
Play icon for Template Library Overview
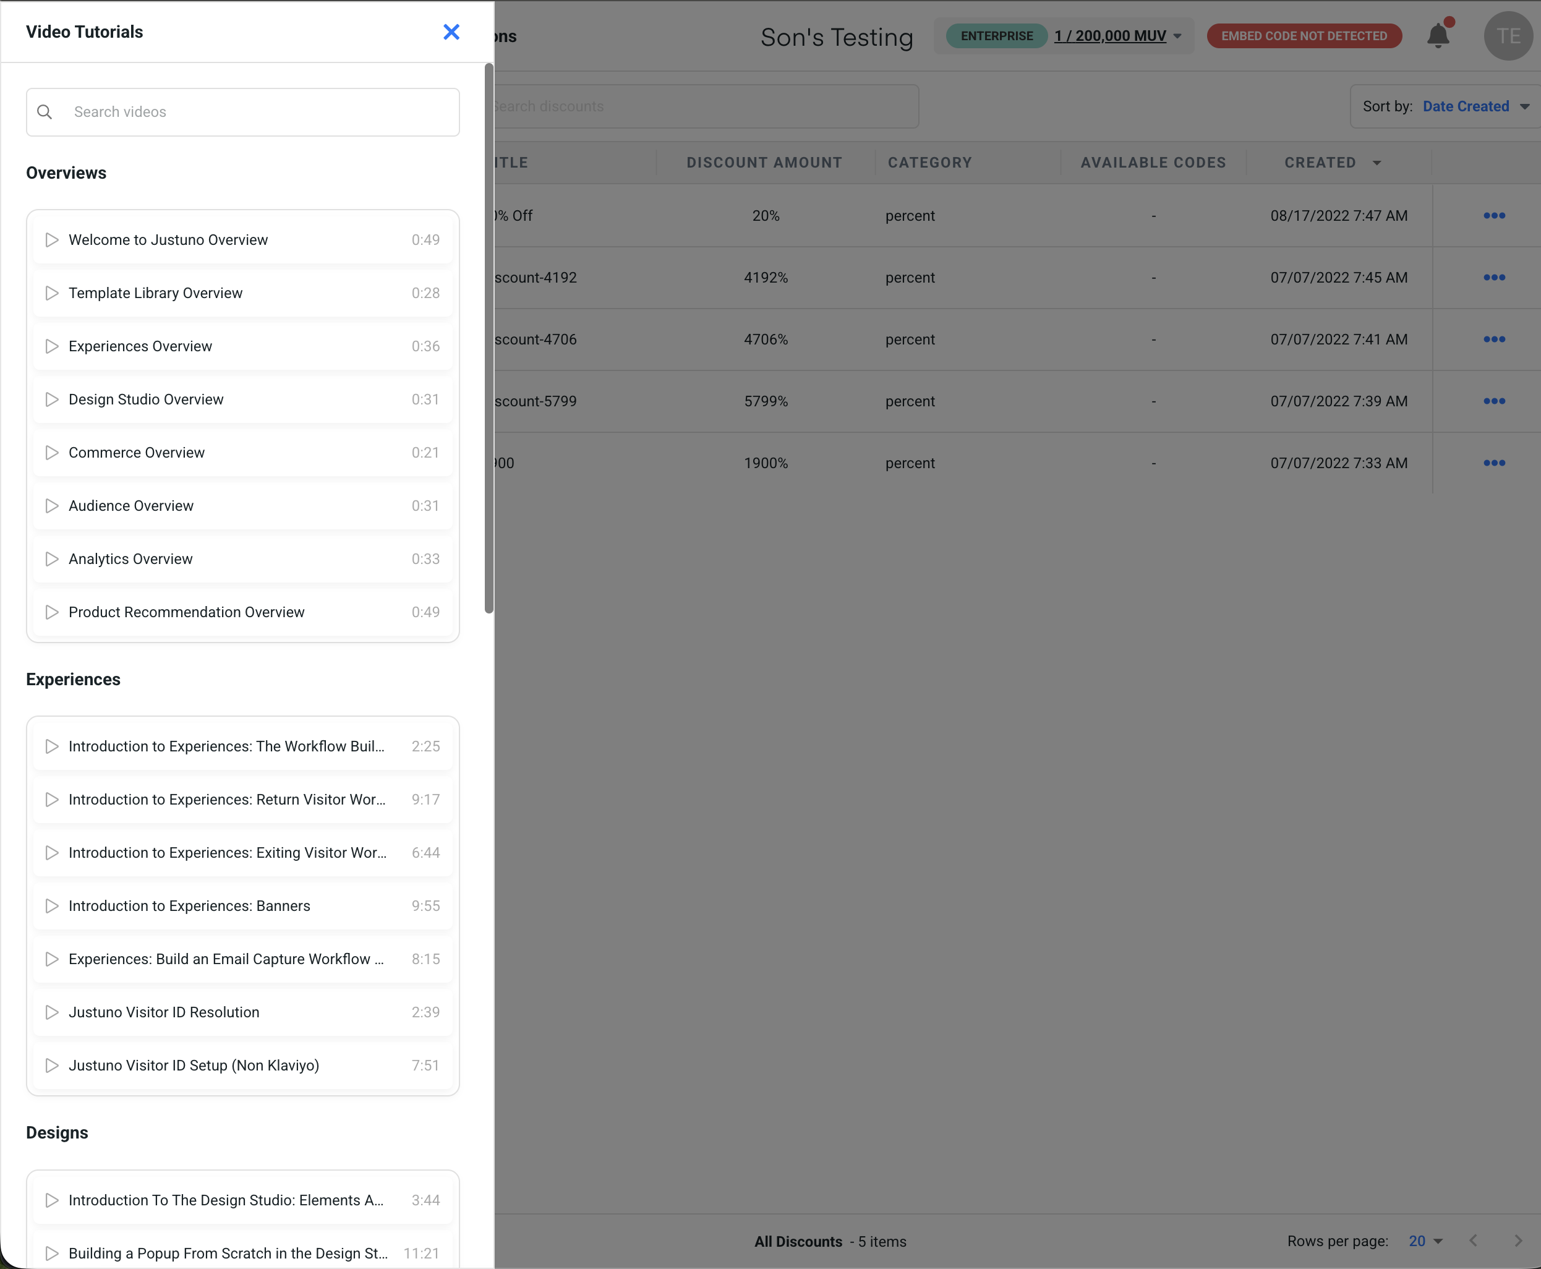[52, 293]
